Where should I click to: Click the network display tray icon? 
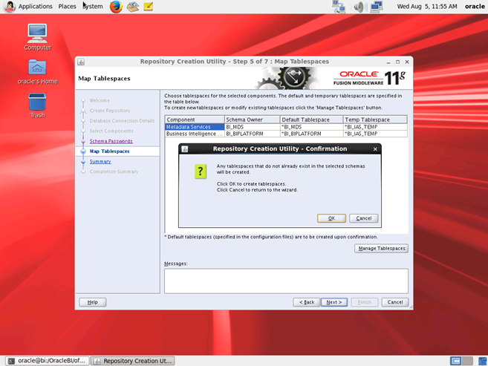point(377,7)
